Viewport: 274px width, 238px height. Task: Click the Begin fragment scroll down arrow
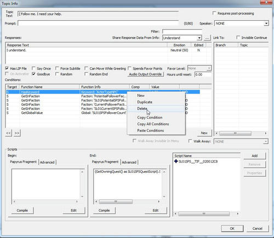pos(82,196)
